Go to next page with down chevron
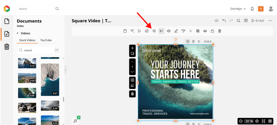 tap(132, 72)
